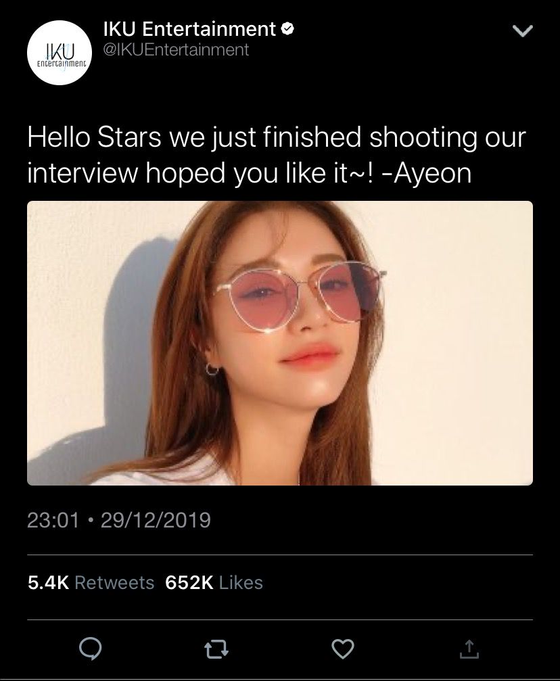Screen dimensions: 560x681
Task: Open the Retweets list label
Action: point(114,583)
